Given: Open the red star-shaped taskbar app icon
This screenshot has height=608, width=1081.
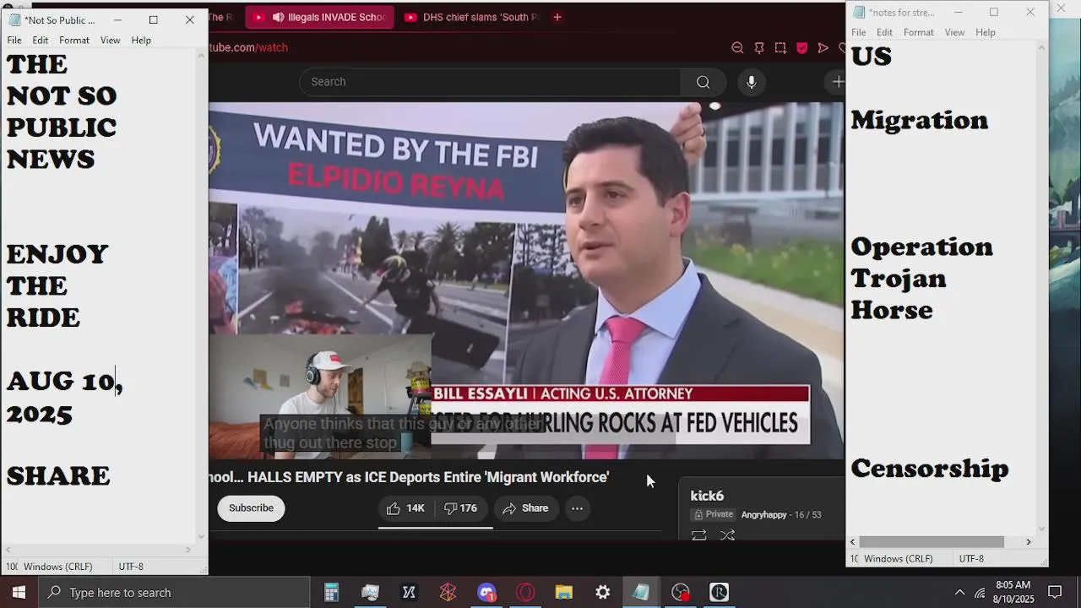Looking at the screenshot, I should tap(448, 593).
